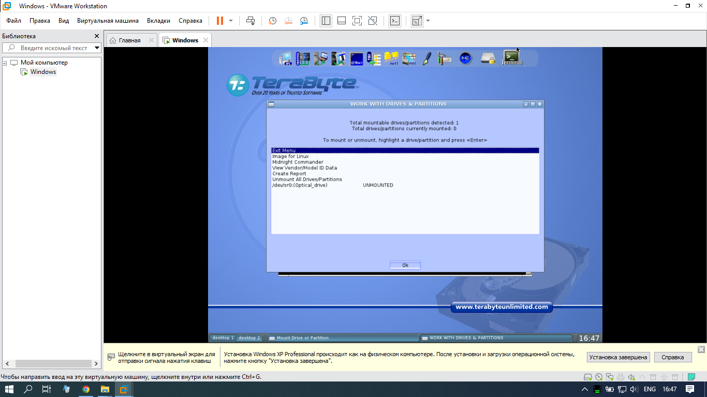707x397 pixels.
Task: Switch to desktop 1 workspace
Action: point(223,338)
